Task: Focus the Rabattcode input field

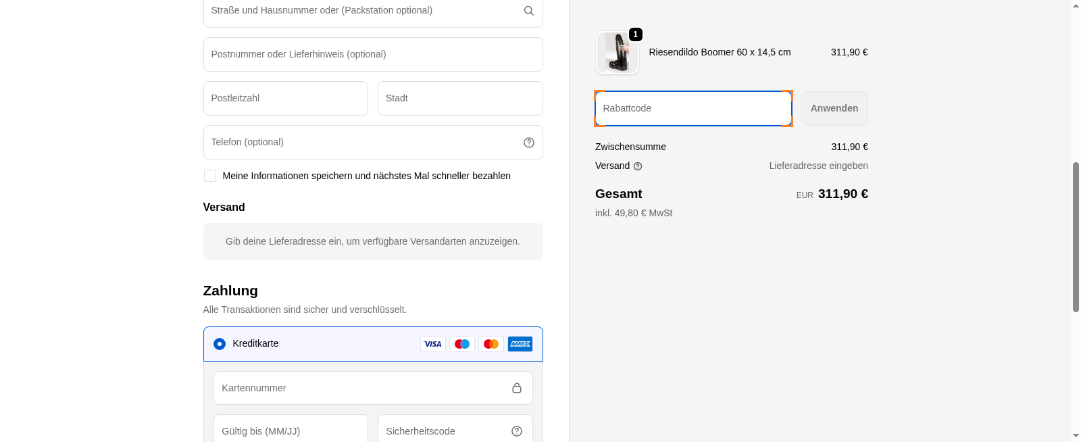Action: (693, 109)
